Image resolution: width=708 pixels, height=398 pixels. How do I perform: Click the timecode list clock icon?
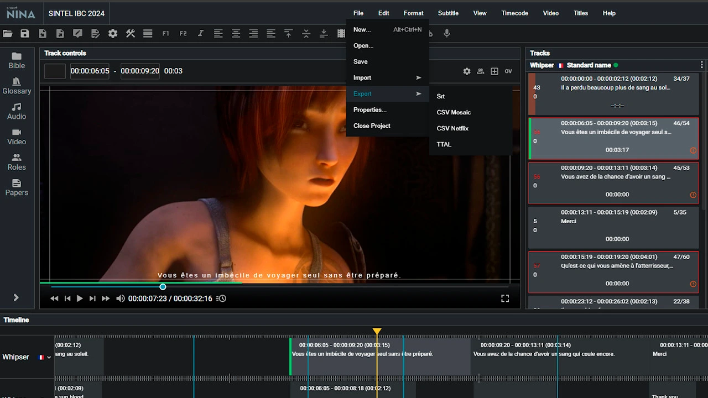coord(221,298)
